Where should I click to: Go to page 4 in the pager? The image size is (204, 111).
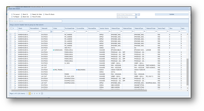tap(37, 93)
